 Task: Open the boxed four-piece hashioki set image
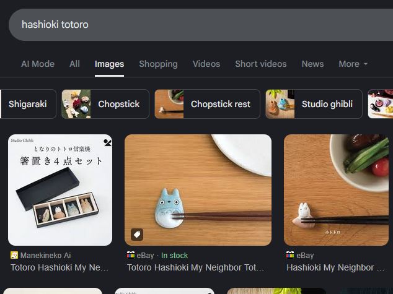(x=60, y=190)
